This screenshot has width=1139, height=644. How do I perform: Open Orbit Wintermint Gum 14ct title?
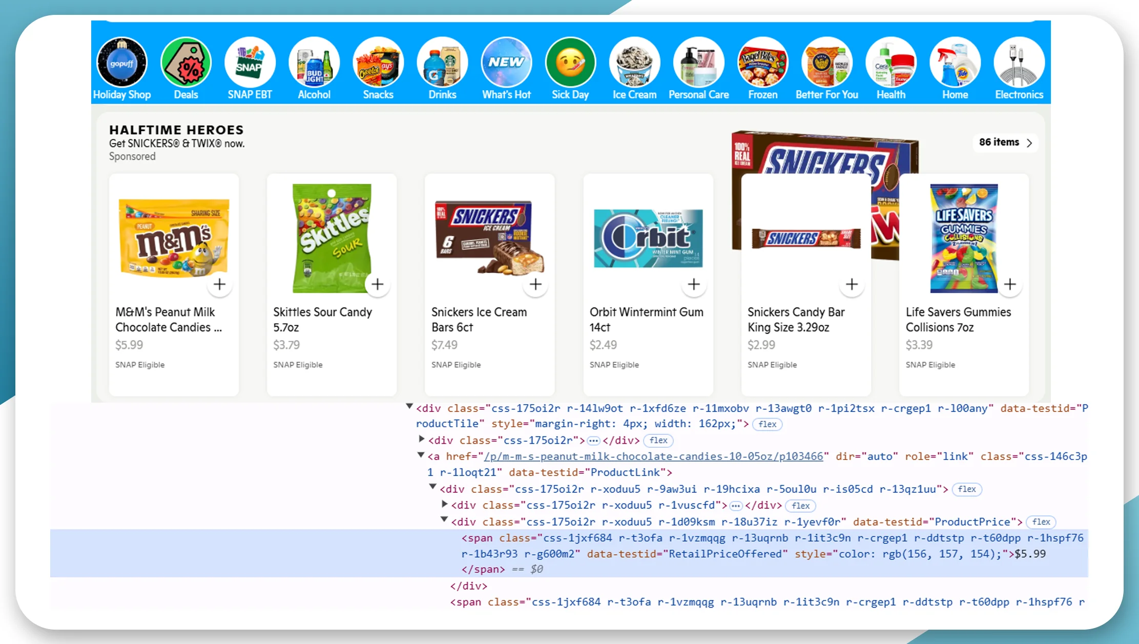(647, 320)
